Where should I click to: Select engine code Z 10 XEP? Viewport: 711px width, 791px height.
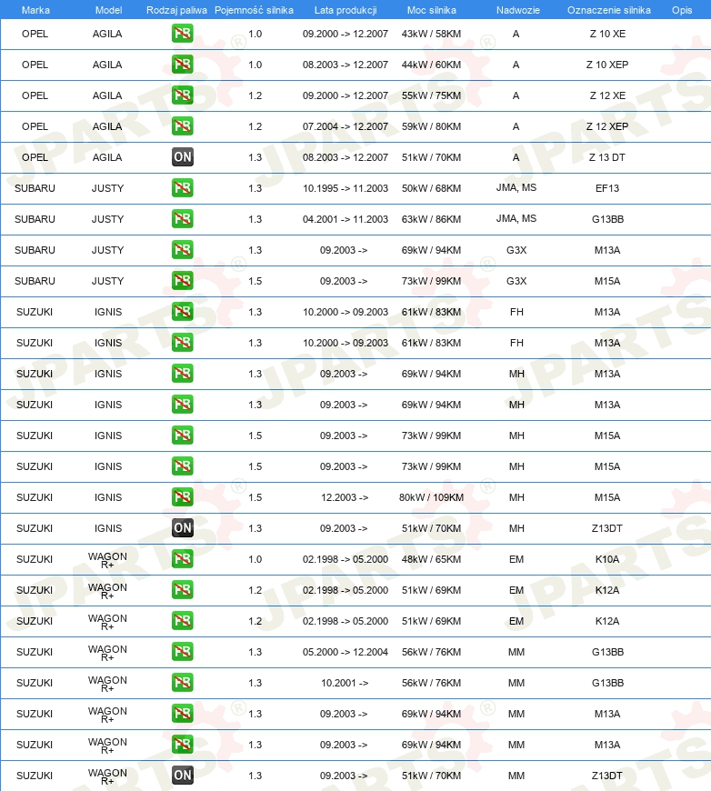607,65
